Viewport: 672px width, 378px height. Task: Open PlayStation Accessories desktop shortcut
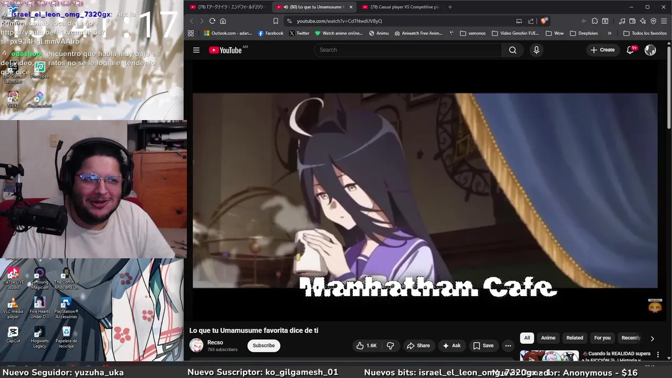[x=66, y=308]
